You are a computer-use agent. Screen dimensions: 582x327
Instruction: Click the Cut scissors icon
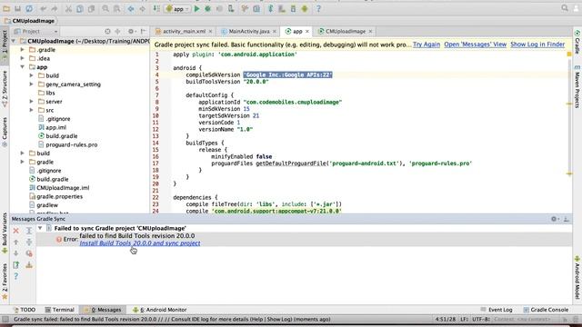[68, 8]
